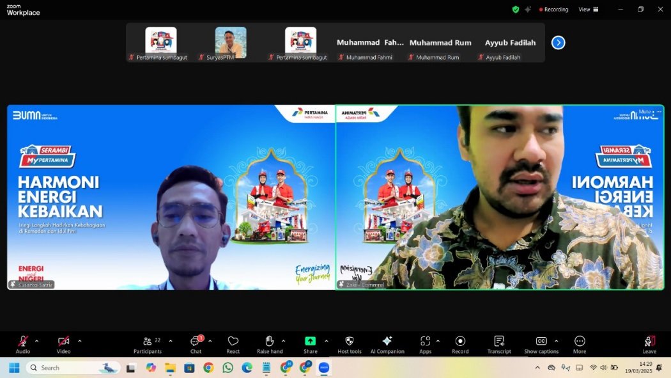The width and height of the screenshot is (671, 378).
Task: Open the View layout menu
Action: pos(588,10)
